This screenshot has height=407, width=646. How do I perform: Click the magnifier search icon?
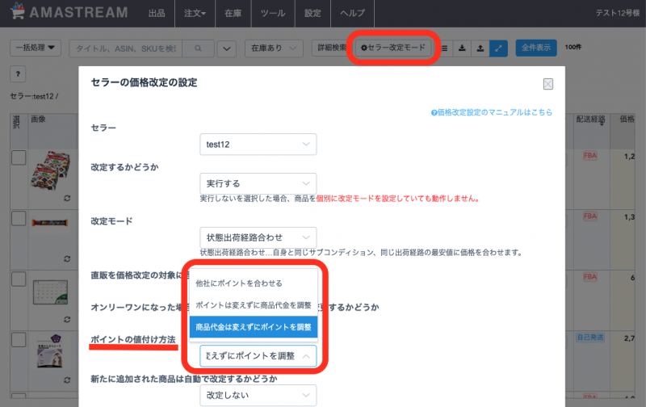coord(198,48)
